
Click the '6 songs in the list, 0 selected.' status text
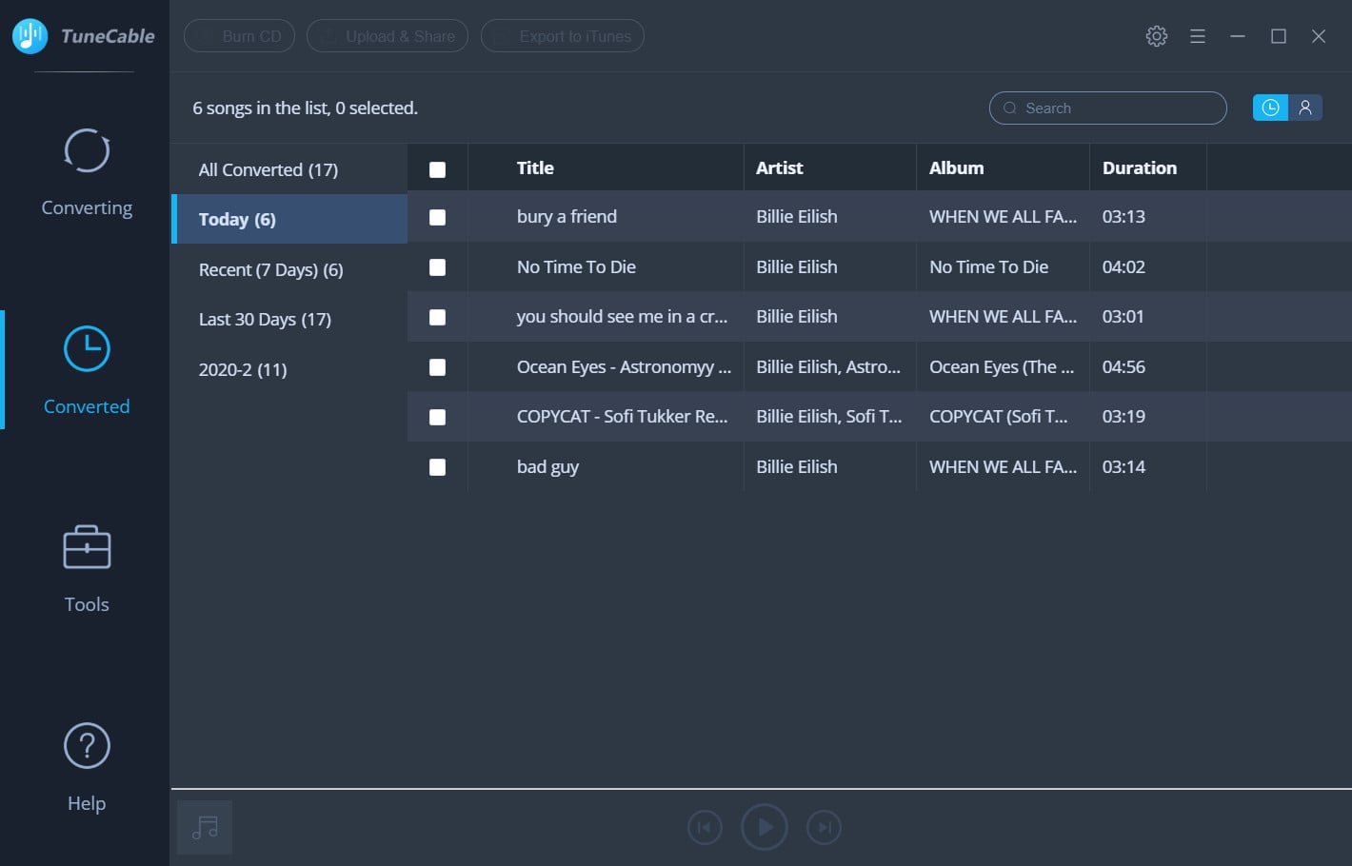click(x=305, y=108)
